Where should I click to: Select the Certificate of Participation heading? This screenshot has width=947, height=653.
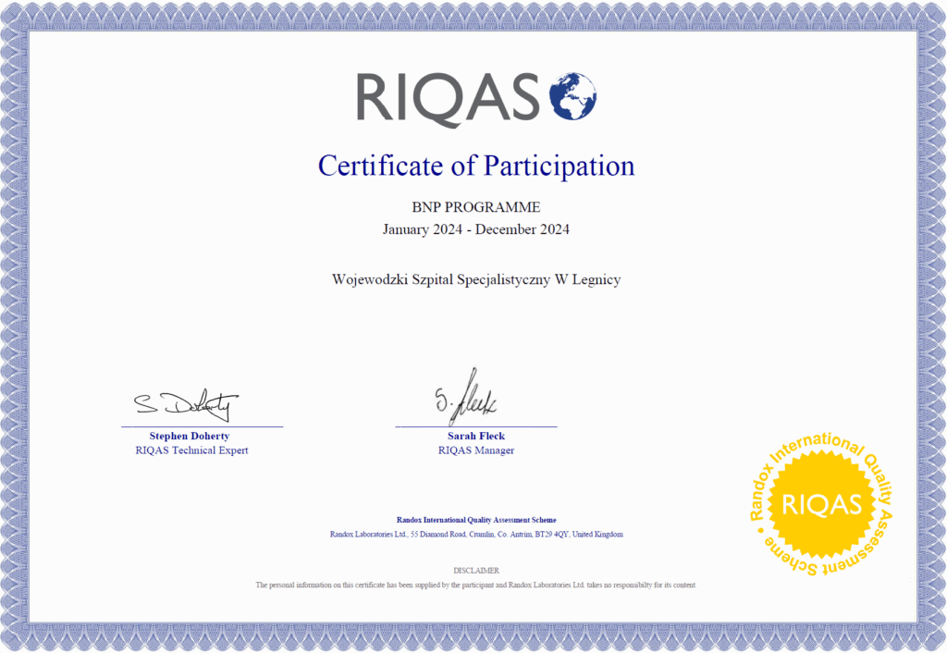click(x=476, y=166)
